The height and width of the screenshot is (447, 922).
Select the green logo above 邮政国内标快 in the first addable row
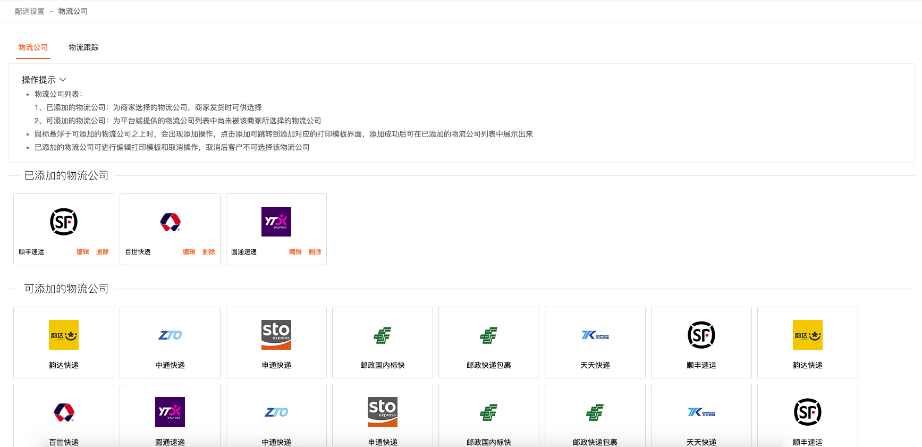[383, 335]
